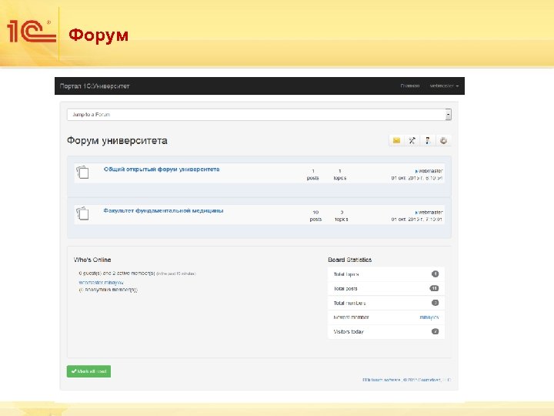Click the Total topics label
Image resolution: width=554 pixels, height=416 pixels.
pos(346,274)
